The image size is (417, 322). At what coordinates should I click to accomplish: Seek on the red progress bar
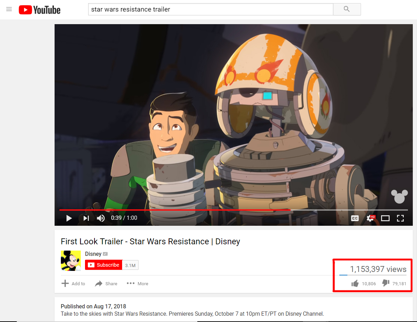[175, 210]
